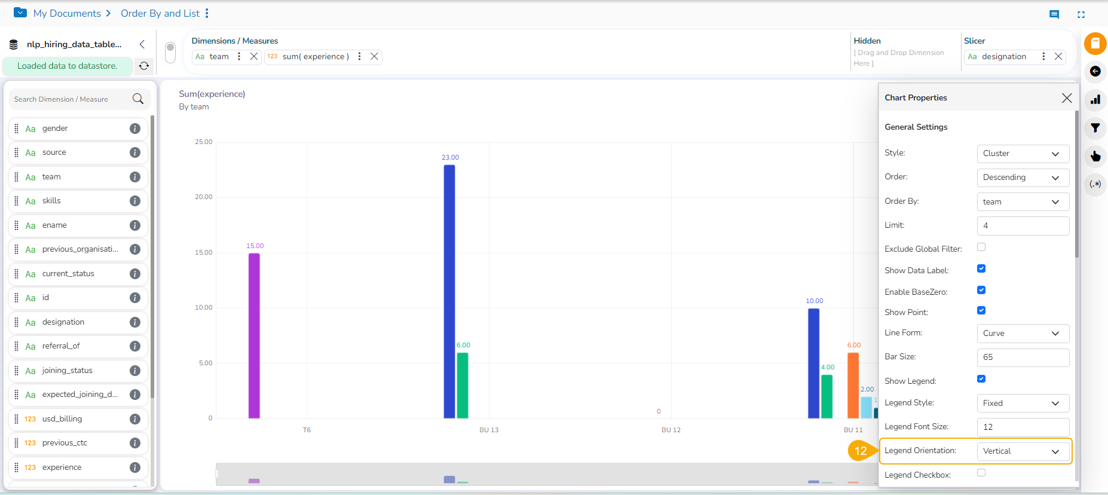Open the Line Form dropdown showing Curve

click(1023, 334)
